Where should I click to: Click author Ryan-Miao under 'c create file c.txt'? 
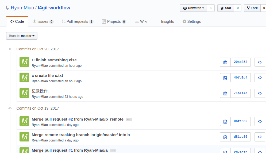click(40, 81)
